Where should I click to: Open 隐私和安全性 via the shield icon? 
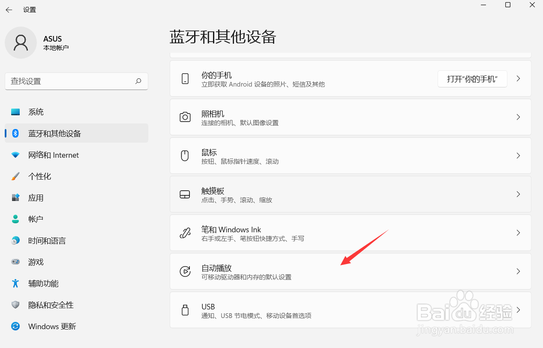(x=15, y=305)
